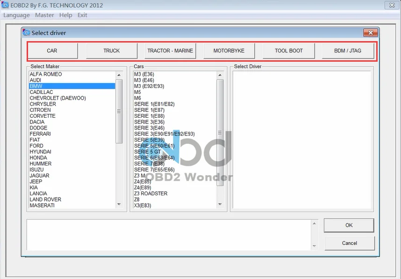Select the TRUCK category button
Viewport: 401px width, 279px height.
(x=112, y=50)
